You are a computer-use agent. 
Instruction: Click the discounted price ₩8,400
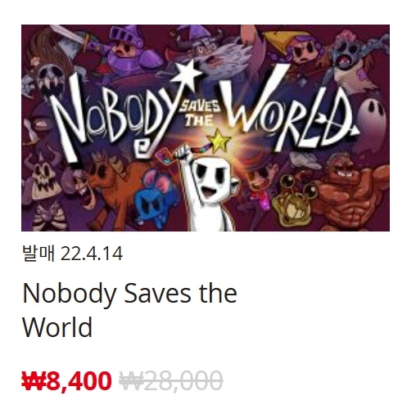click(x=66, y=381)
